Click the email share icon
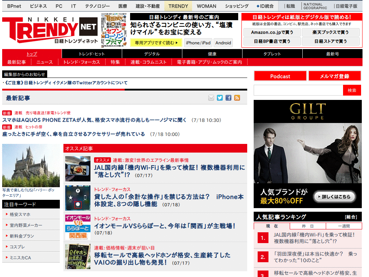 coord(211,98)
